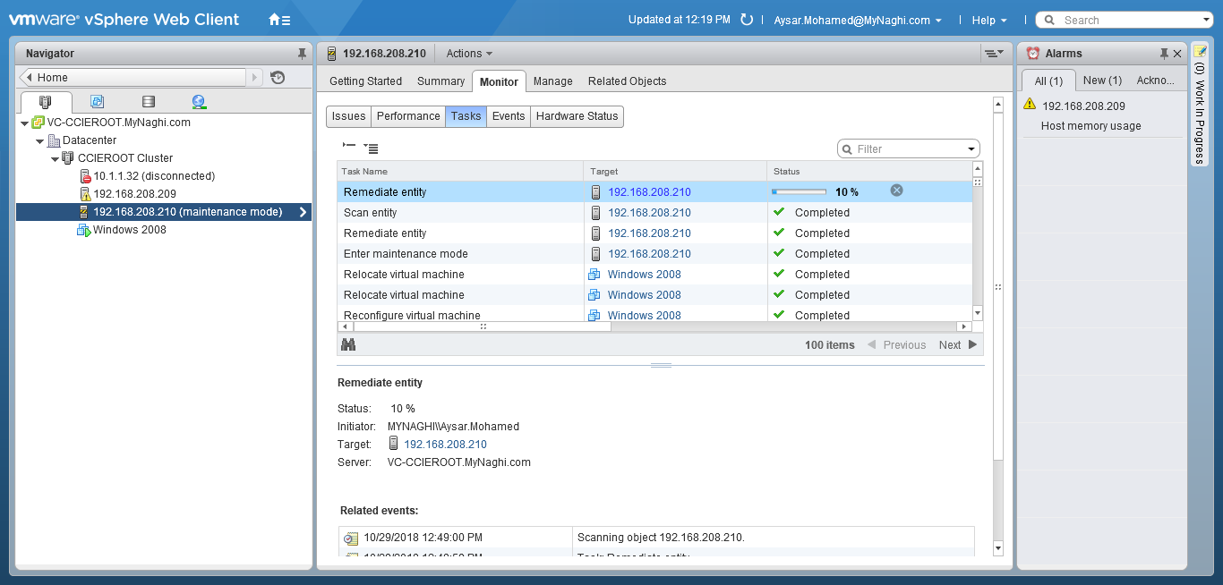Screen dimensions: 1223x585
Task: Pin the Navigator panel
Action: coord(302,54)
